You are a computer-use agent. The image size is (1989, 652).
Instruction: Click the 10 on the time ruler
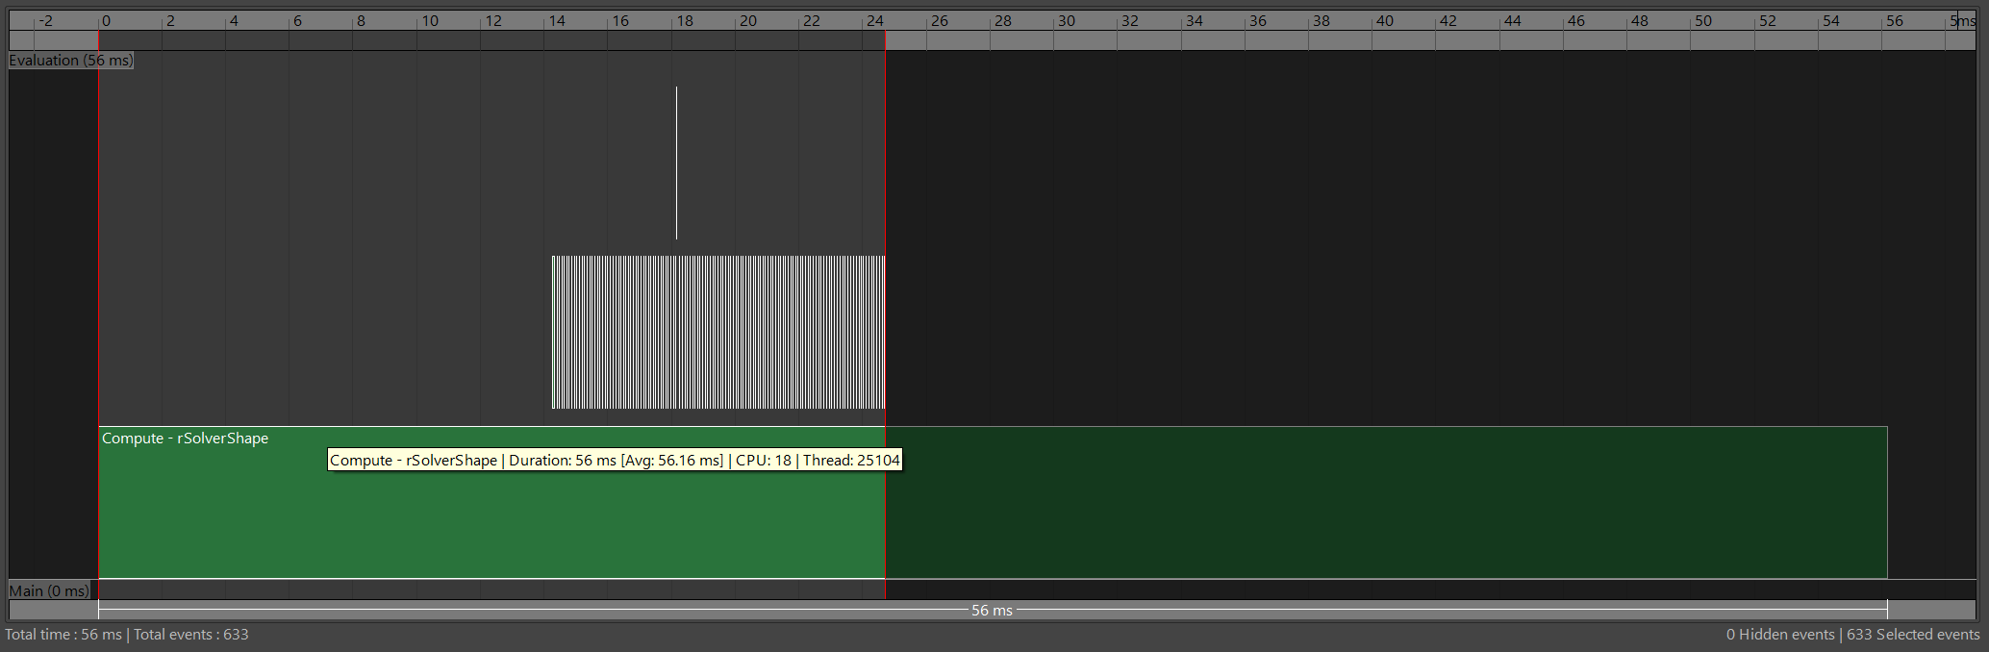[x=430, y=21]
